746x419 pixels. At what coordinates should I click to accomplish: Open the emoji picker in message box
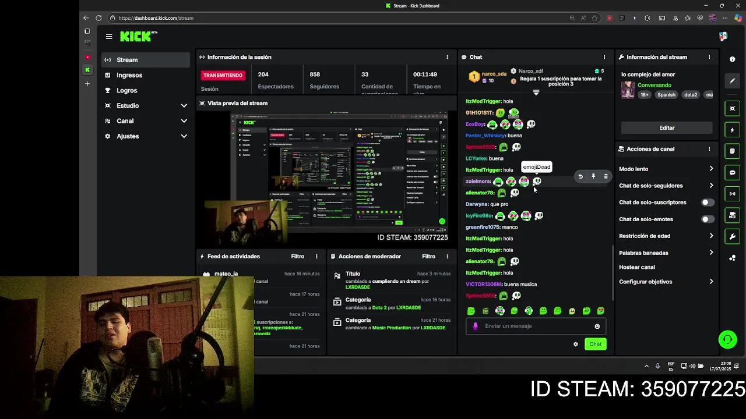click(597, 326)
